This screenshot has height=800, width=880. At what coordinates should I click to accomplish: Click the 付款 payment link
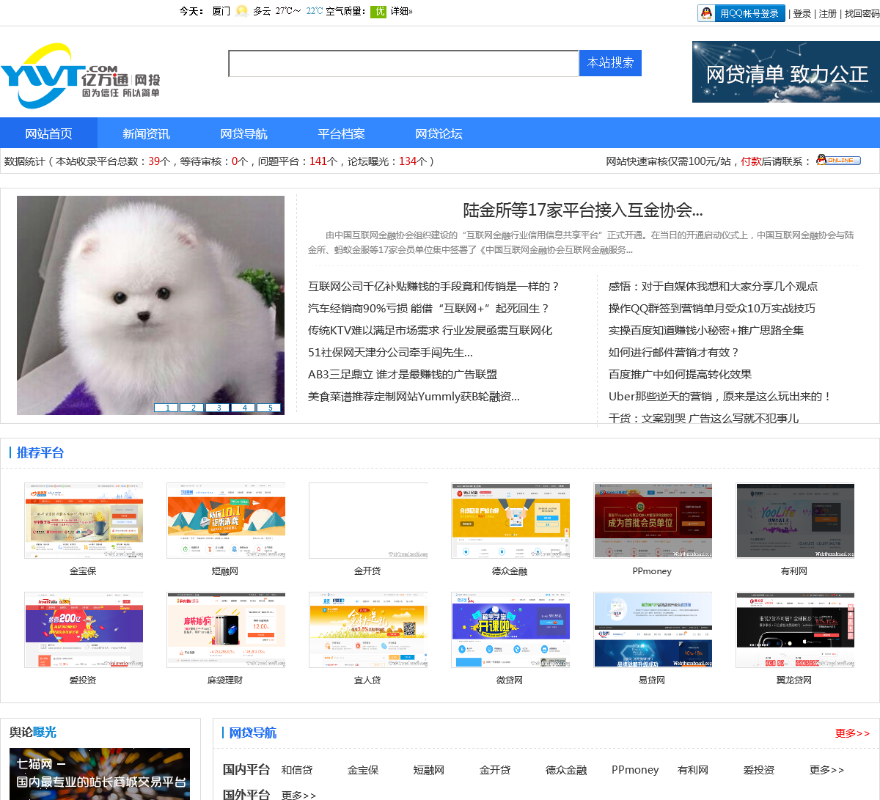point(751,161)
